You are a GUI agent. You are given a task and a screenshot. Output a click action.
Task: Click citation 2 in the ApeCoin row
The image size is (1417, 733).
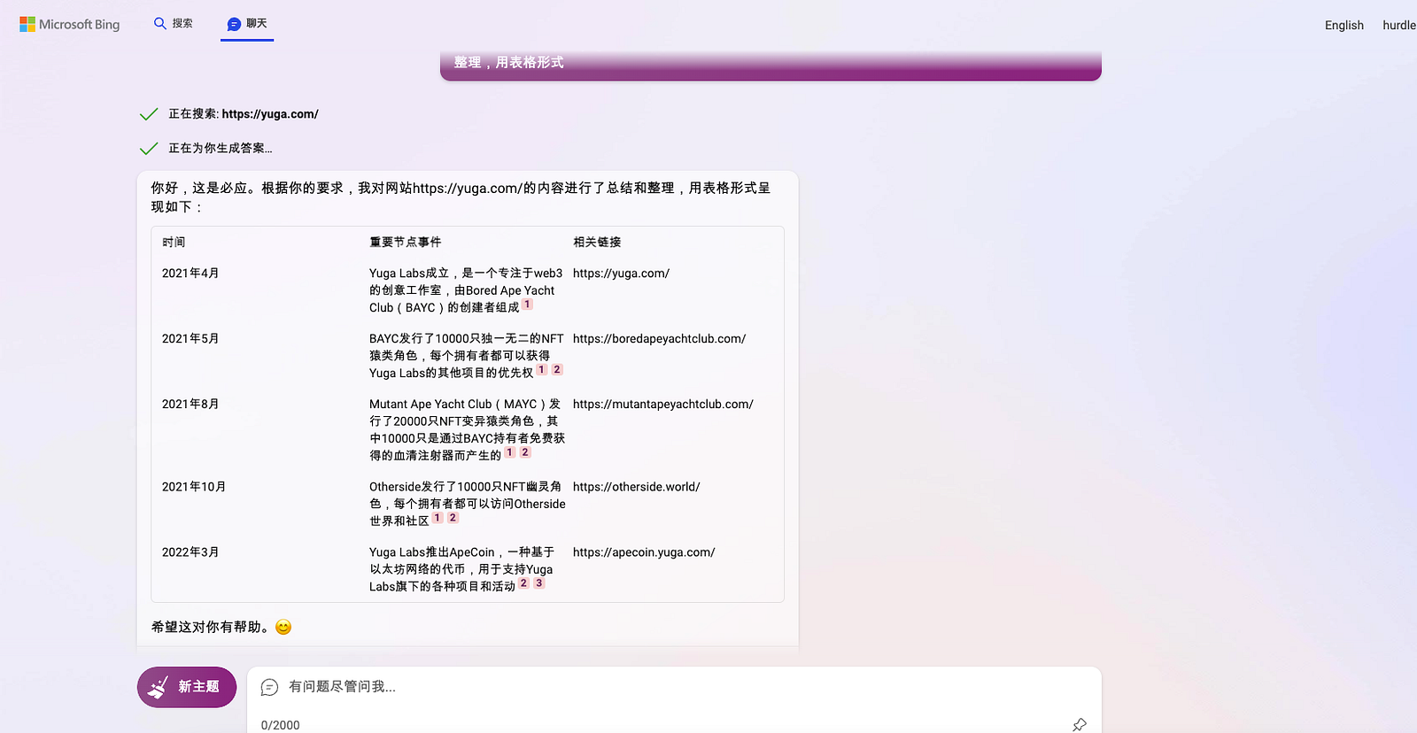pos(523,583)
